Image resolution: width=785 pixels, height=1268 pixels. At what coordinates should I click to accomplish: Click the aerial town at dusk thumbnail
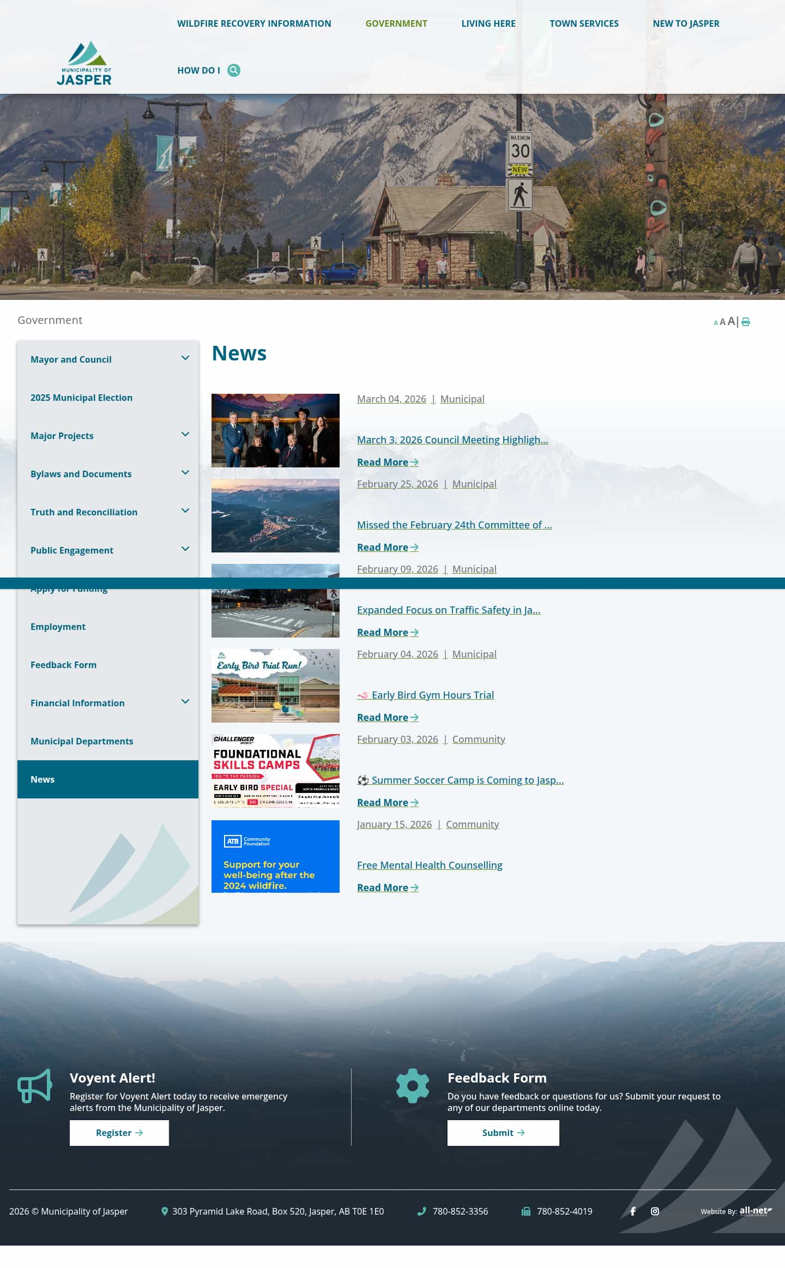275,515
